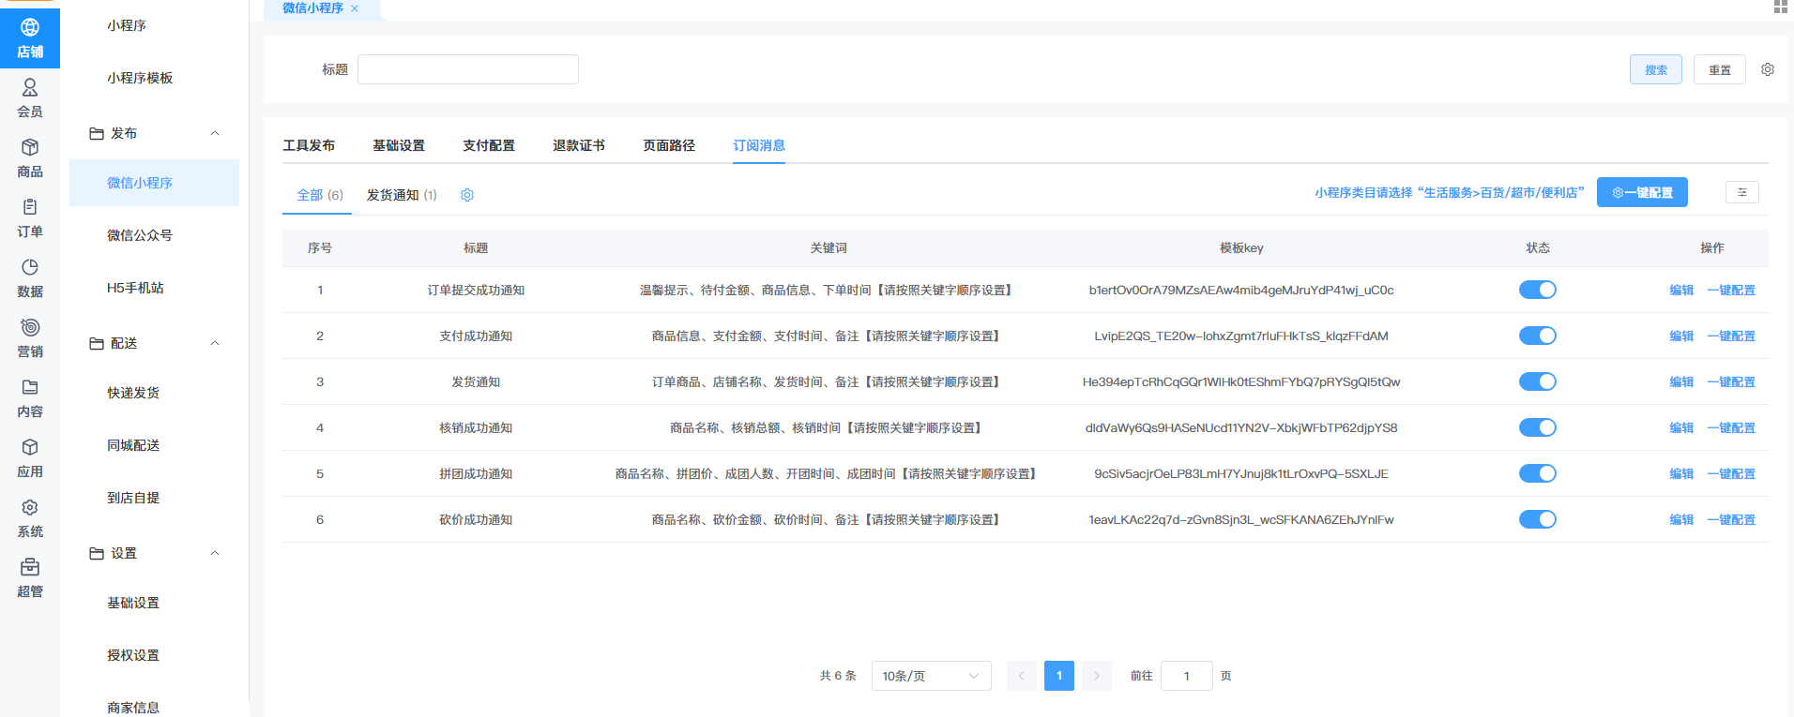Viewport: 1794px width, 717px height.
Task: Click the 重置 reset button
Action: [1720, 69]
